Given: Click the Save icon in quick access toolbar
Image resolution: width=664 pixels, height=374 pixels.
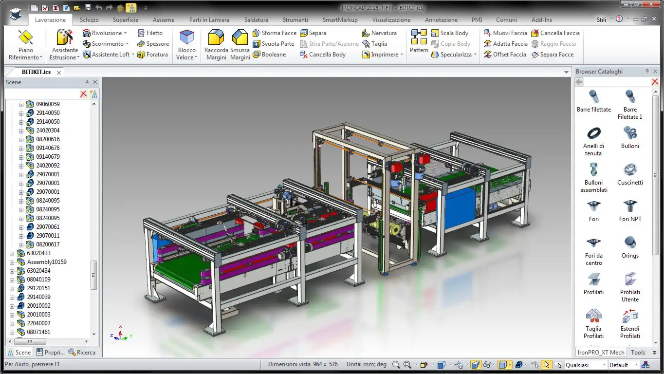Looking at the screenshot, I should point(88,7).
